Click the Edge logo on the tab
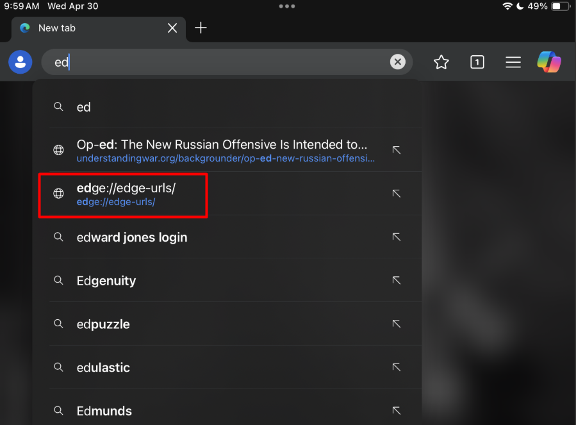 tap(25, 28)
